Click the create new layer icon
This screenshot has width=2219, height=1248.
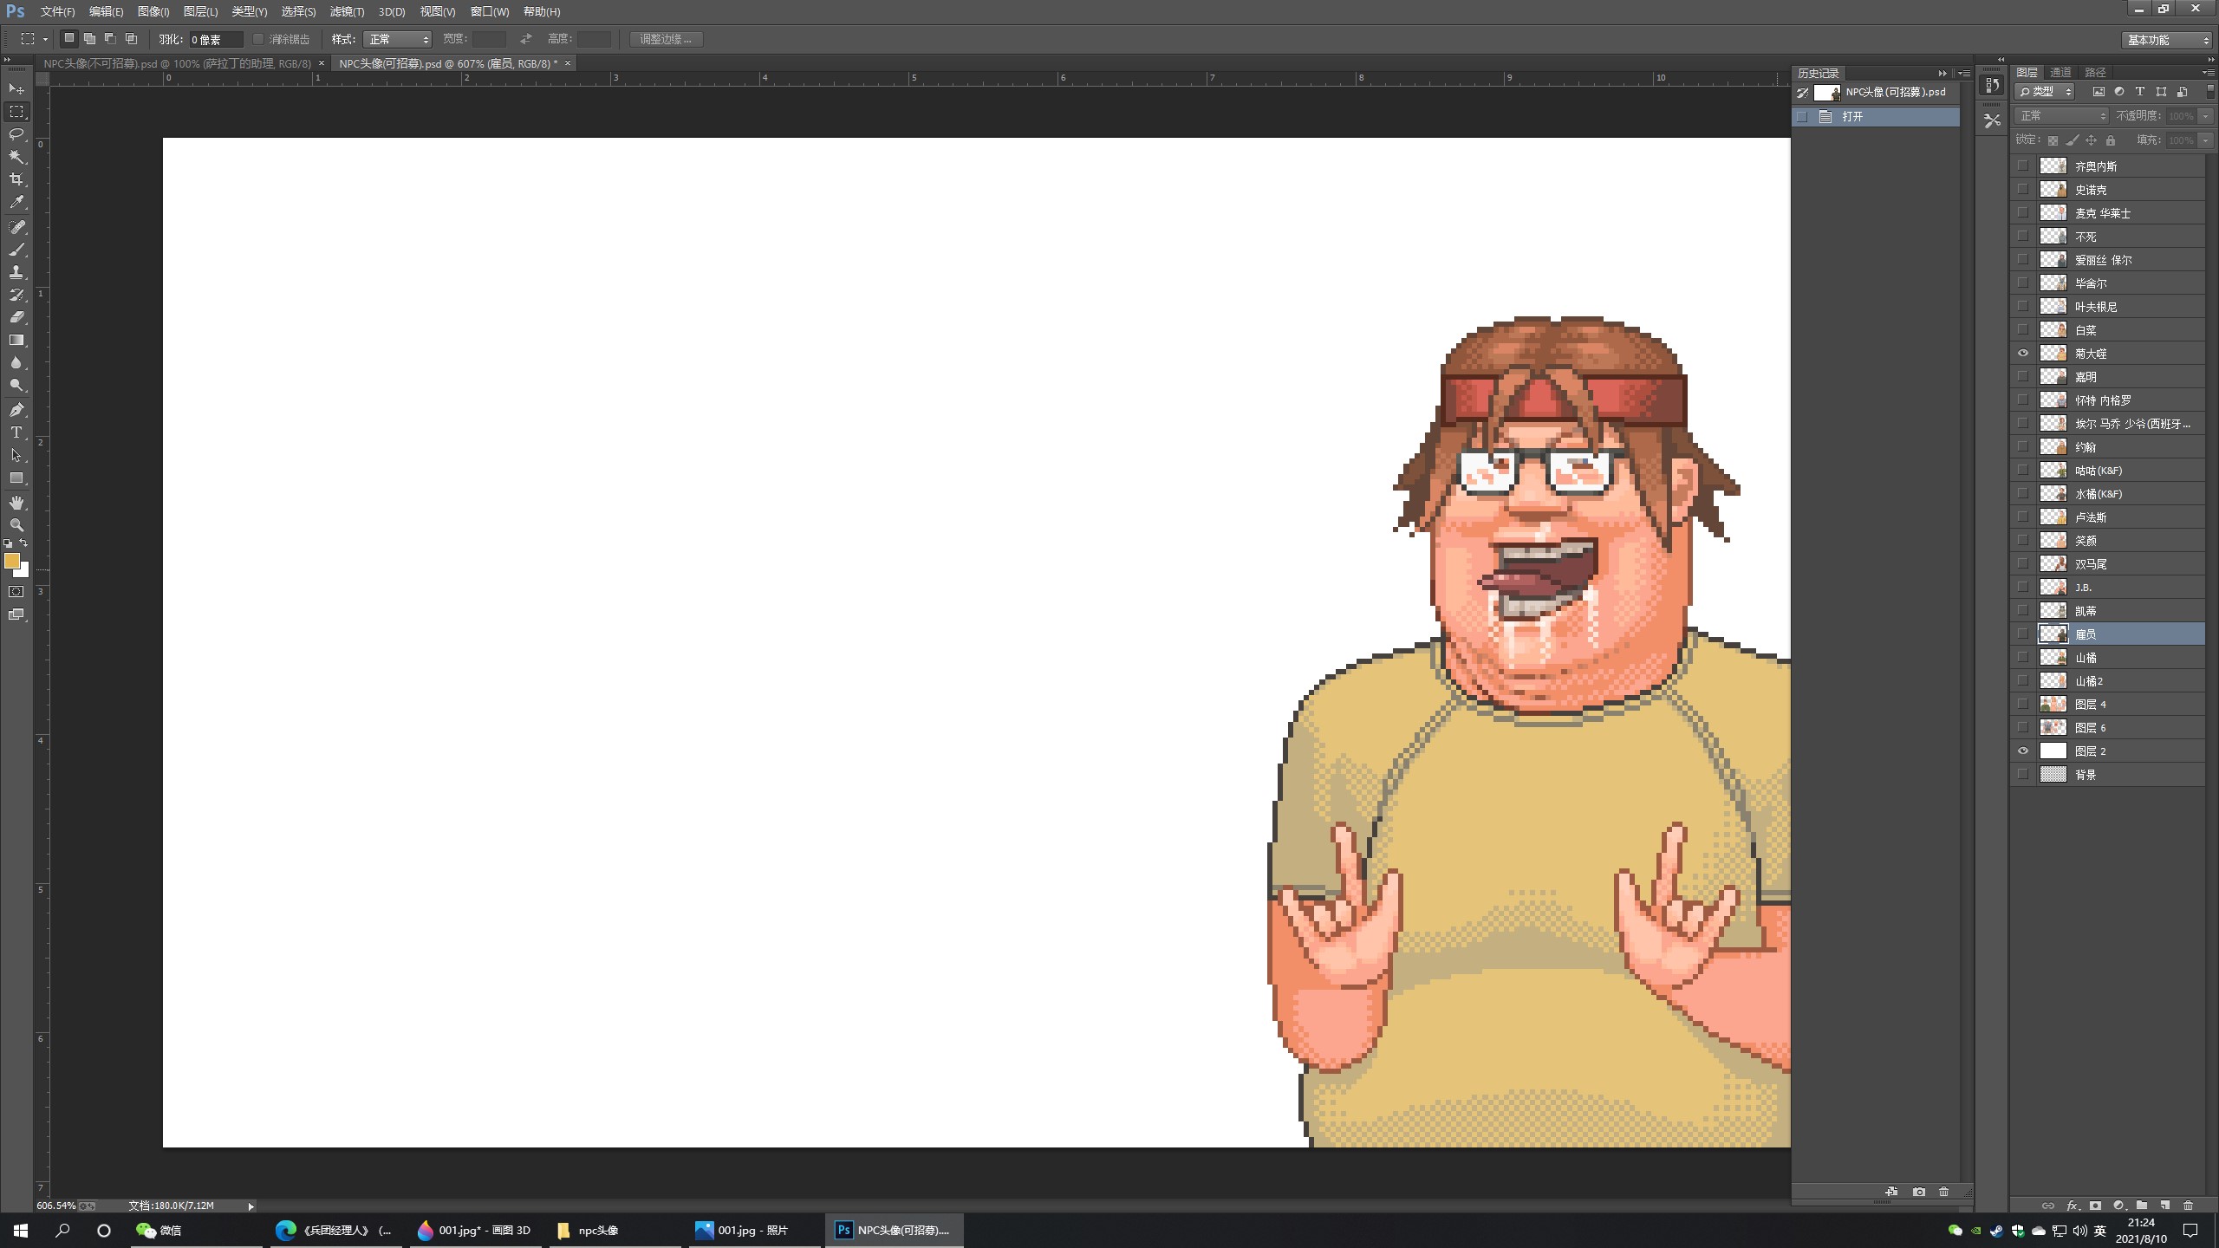click(2164, 1205)
